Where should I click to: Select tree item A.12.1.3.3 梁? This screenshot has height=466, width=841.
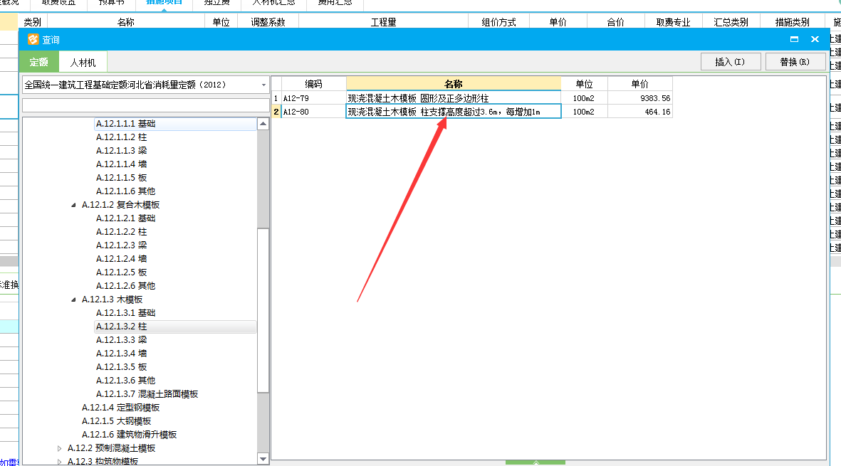click(122, 340)
